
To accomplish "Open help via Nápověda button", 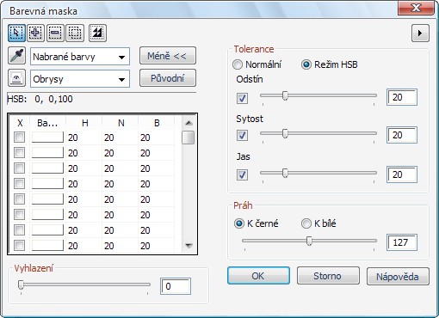I will coord(398,276).
